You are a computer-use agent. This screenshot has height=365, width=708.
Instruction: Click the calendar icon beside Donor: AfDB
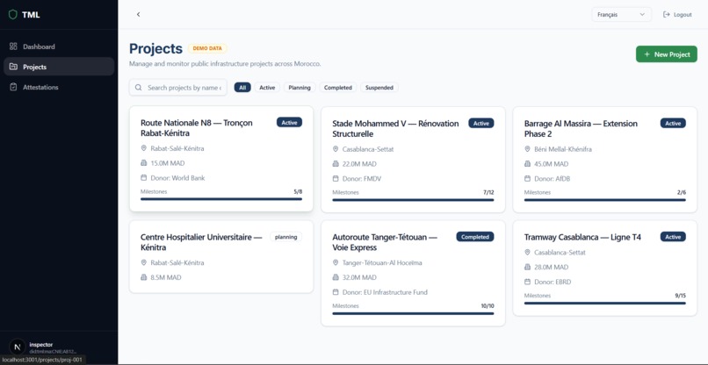pyautogui.click(x=527, y=179)
